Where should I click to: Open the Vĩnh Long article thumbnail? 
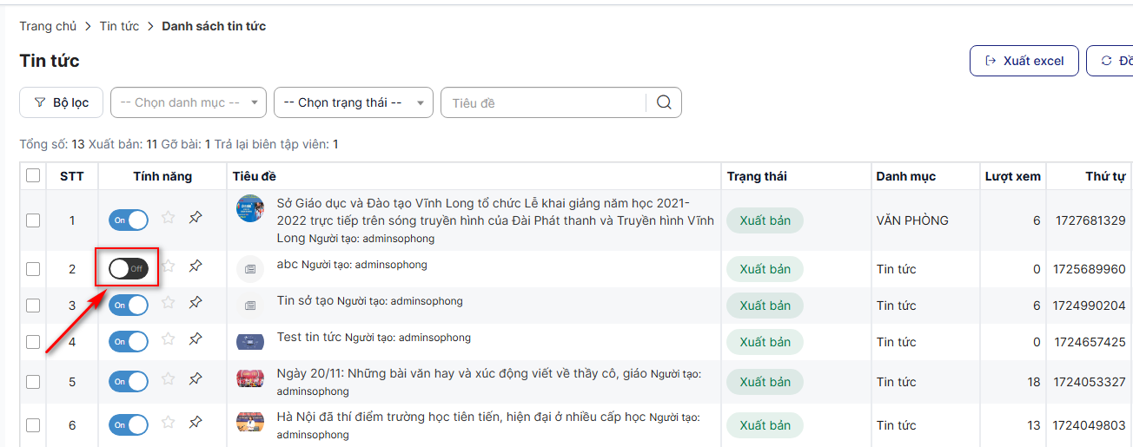click(x=250, y=208)
